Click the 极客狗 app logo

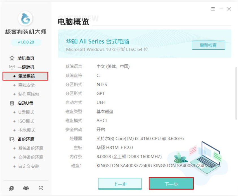(25, 19)
